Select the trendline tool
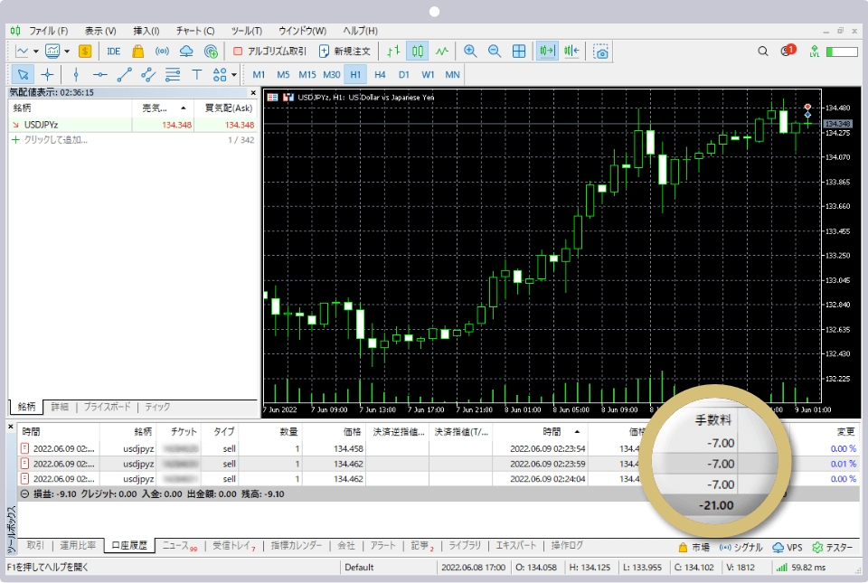This screenshot has height=583, width=868. click(x=124, y=75)
